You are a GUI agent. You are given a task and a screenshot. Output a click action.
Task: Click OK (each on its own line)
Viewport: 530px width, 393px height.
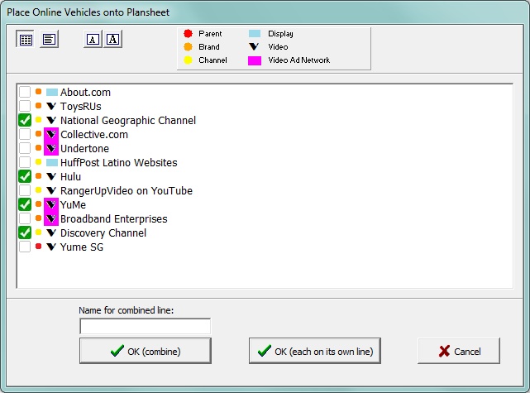[x=315, y=351]
